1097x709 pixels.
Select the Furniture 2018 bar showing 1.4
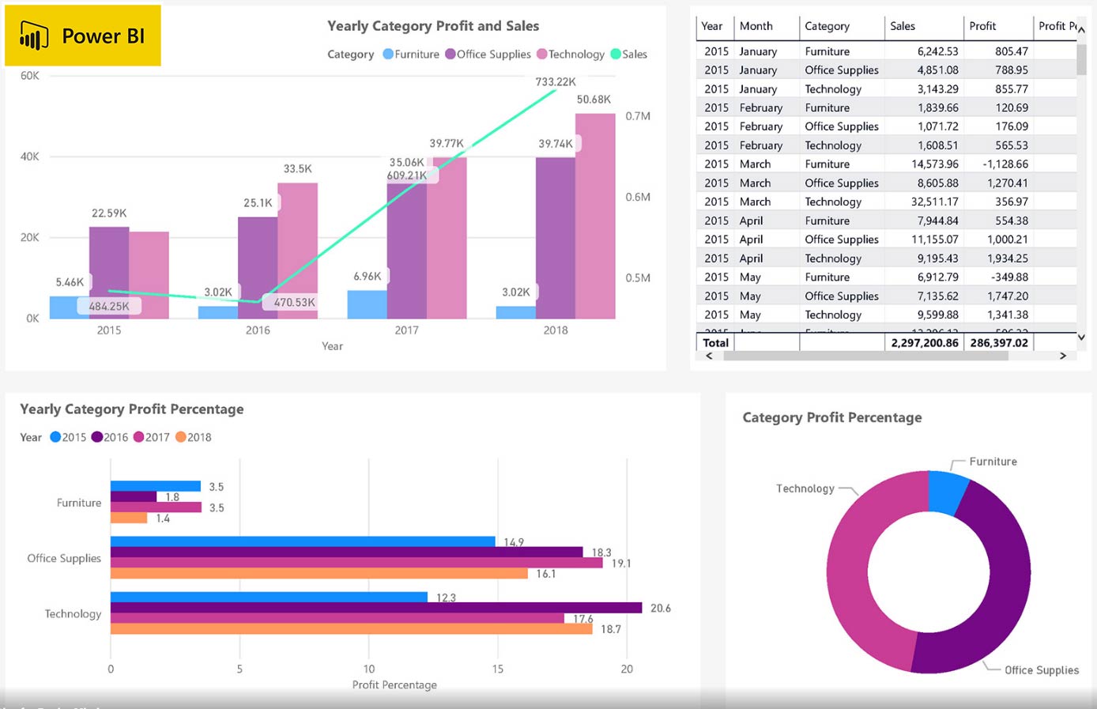click(x=129, y=518)
